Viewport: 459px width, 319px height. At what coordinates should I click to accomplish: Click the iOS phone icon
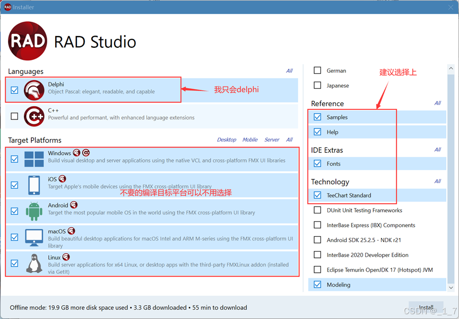click(x=34, y=185)
